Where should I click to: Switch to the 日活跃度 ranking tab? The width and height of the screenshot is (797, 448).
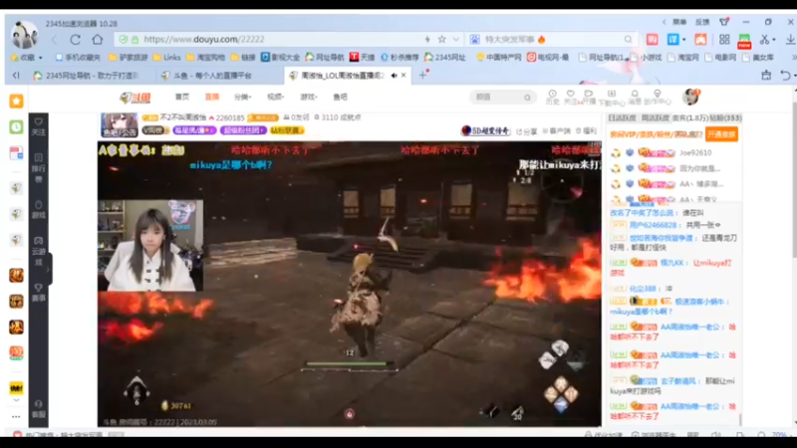tap(622, 117)
